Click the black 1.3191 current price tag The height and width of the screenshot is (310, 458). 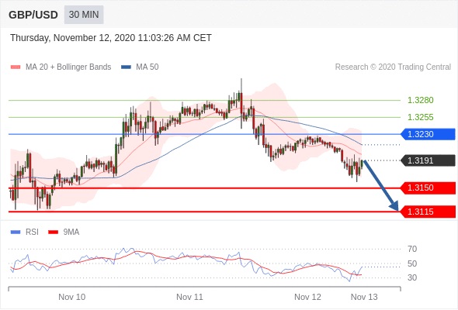click(x=428, y=160)
